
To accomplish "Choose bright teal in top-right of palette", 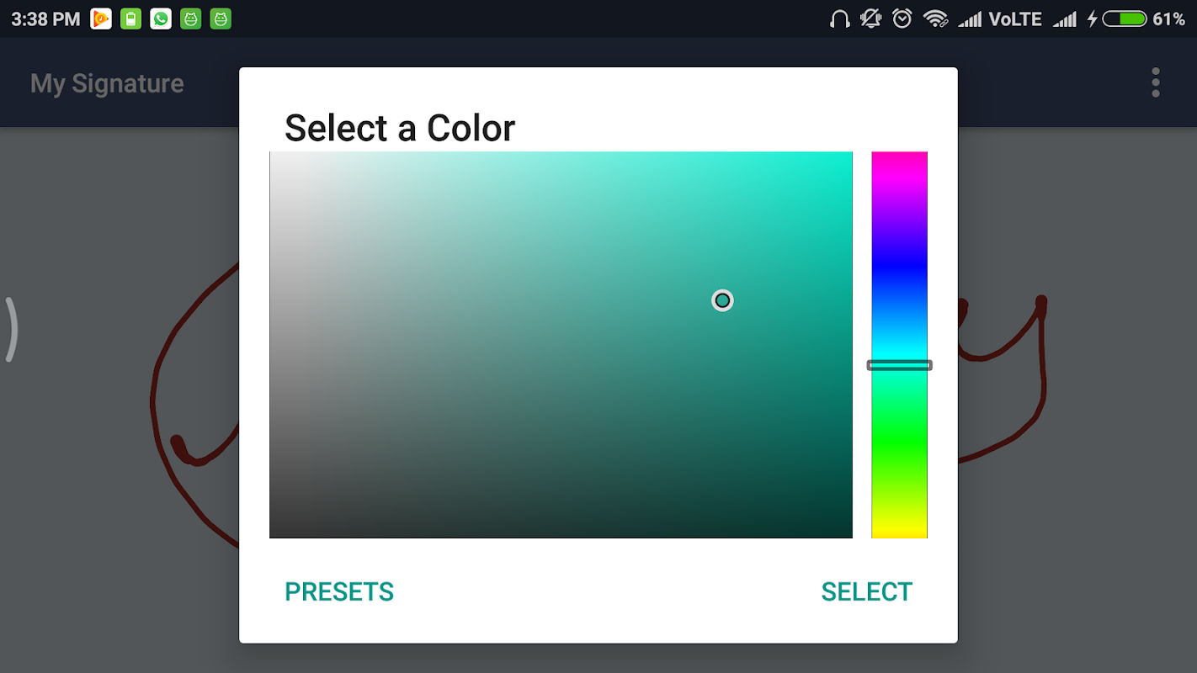I will tap(844, 159).
